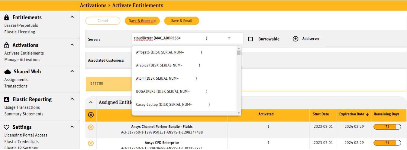
Task: Click the Save & Generate button
Action: [142, 21]
